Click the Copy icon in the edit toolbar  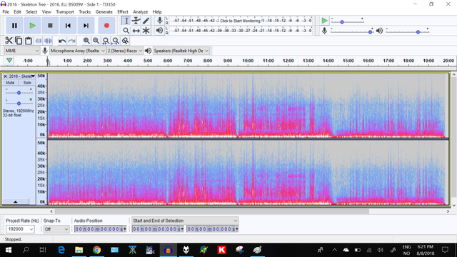[19, 41]
